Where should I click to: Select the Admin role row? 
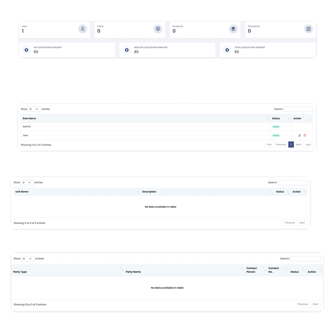[x=167, y=126]
